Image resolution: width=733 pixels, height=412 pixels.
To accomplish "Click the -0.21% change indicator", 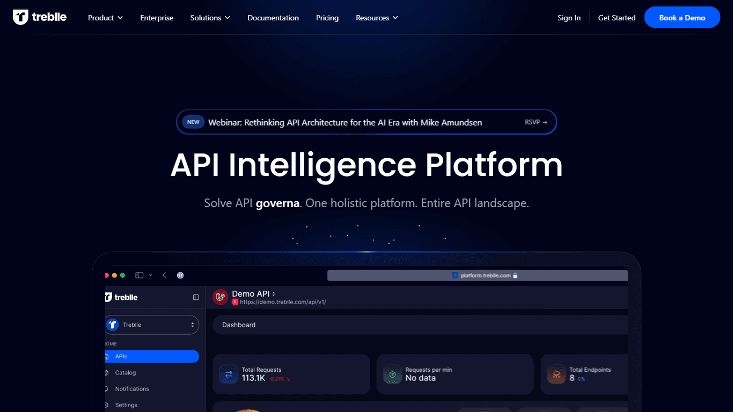I will [x=280, y=379].
